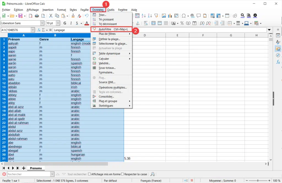Open the Navigator compass icon in sidebar
Screen dimensions: 282x183
[278, 55]
